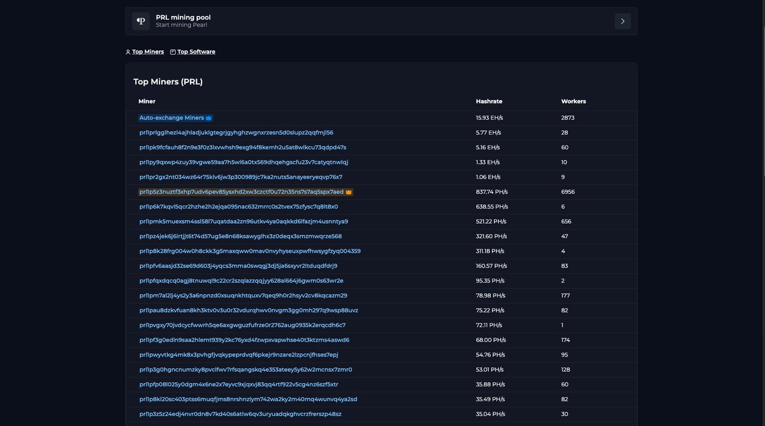Open miner address starting prl1pfp08l025y0dgm
The height and width of the screenshot is (426, 765).
click(239, 384)
